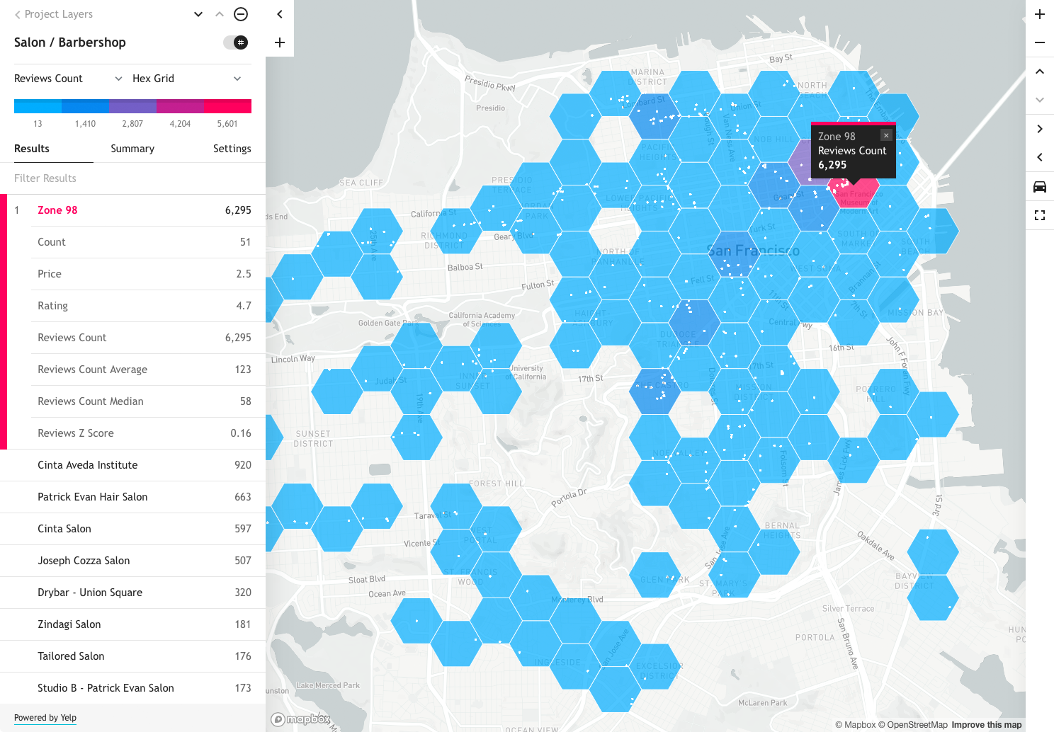
Task: Enter fullscreen map view
Action: pyautogui.click(x=1040, y=215)
